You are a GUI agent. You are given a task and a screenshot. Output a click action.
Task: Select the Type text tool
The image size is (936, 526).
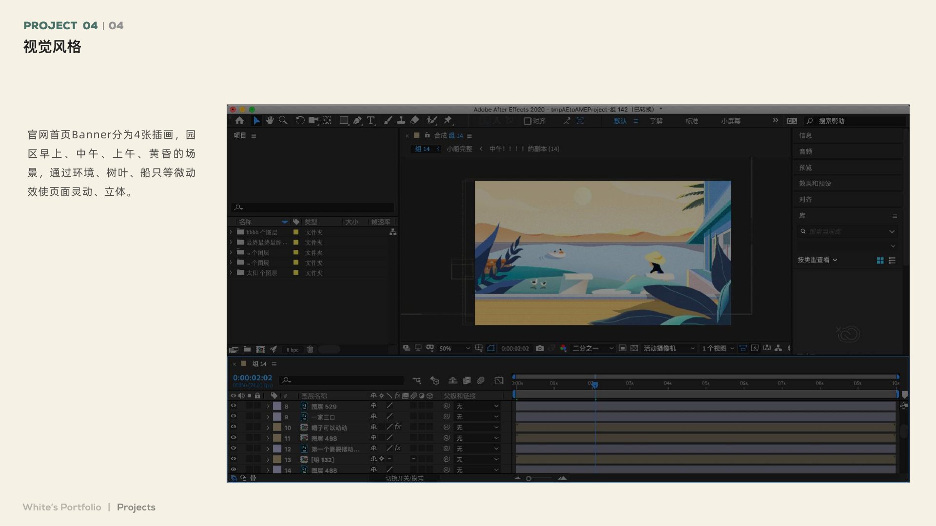pyautogui.click(x=371, y=120)
